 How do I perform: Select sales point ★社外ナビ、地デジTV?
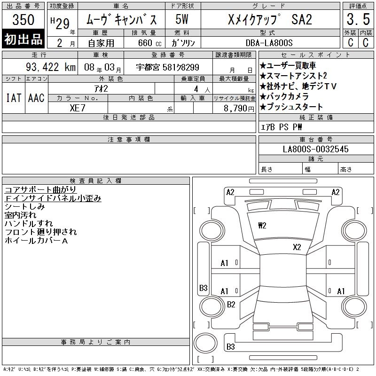(x=298, y=86)
